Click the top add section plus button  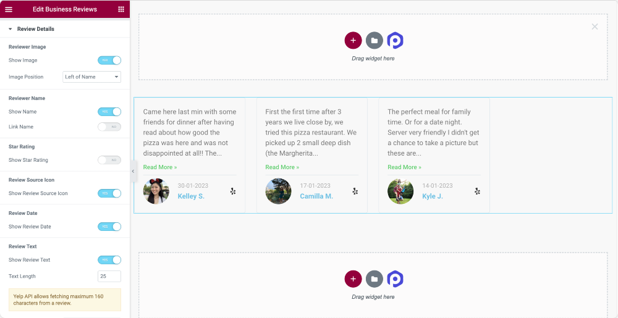353,41
